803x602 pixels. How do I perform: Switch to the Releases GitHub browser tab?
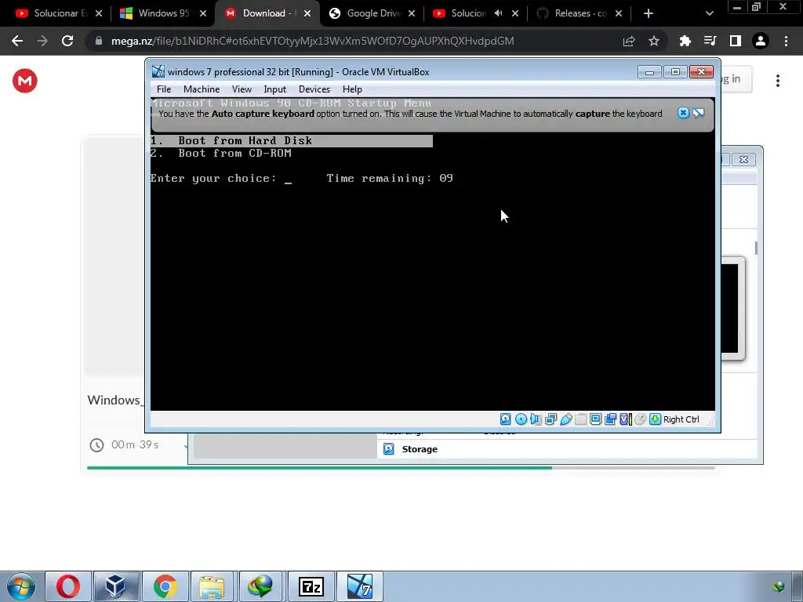pyautogui.click(x=579, y=13)
